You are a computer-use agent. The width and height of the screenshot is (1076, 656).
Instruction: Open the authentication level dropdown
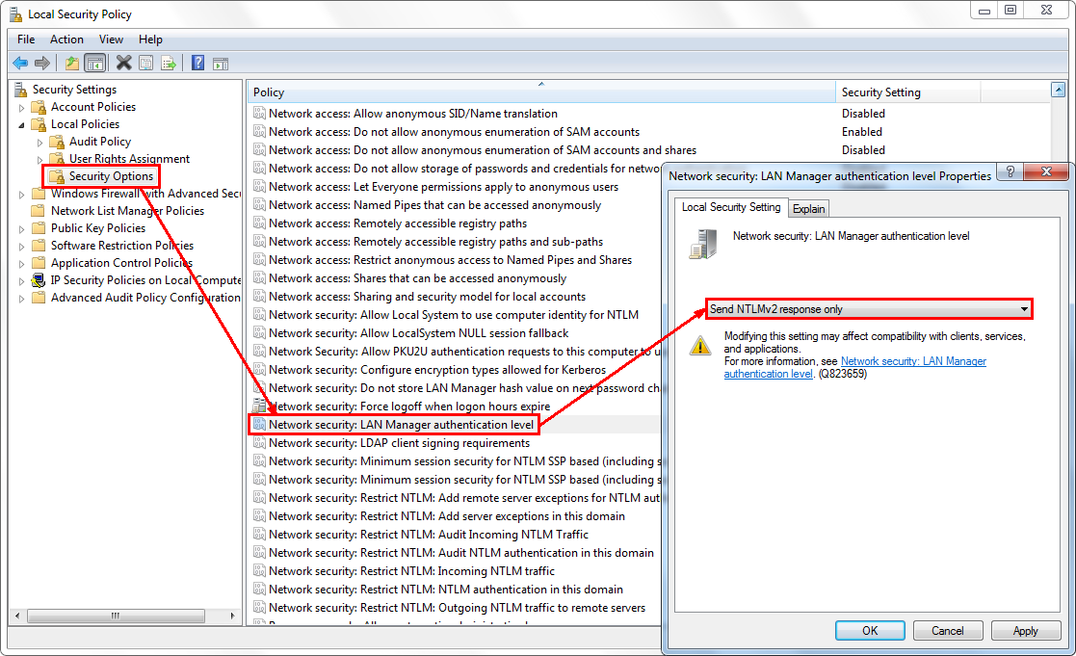point(1023,308)
